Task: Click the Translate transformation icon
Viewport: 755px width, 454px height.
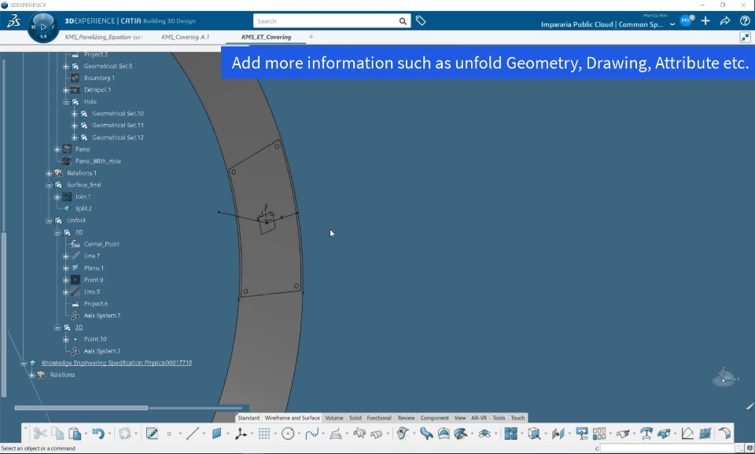Action: click(582, 434)
